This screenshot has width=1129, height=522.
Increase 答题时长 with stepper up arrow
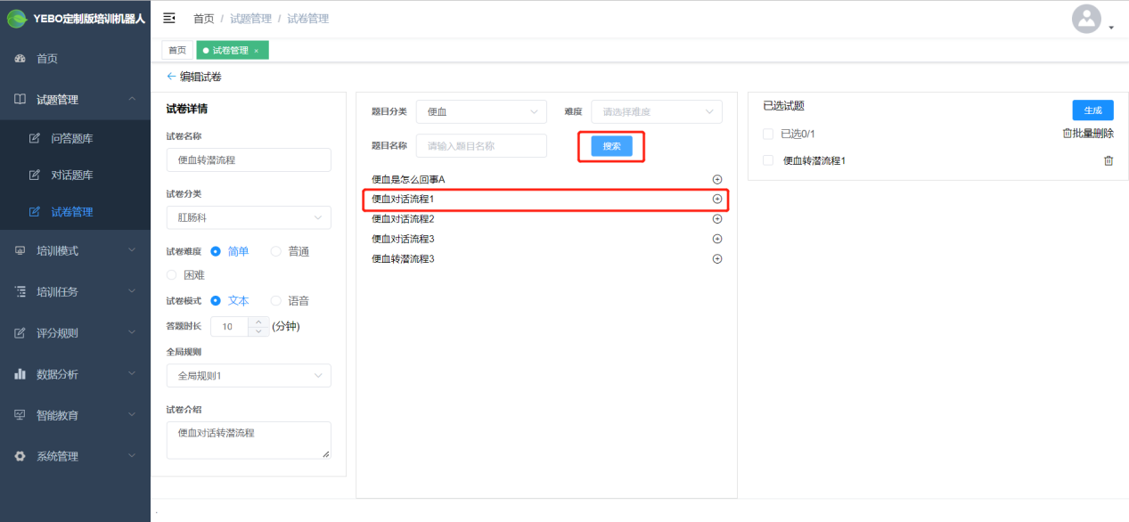pyautogui.click(x=259, y=322)
